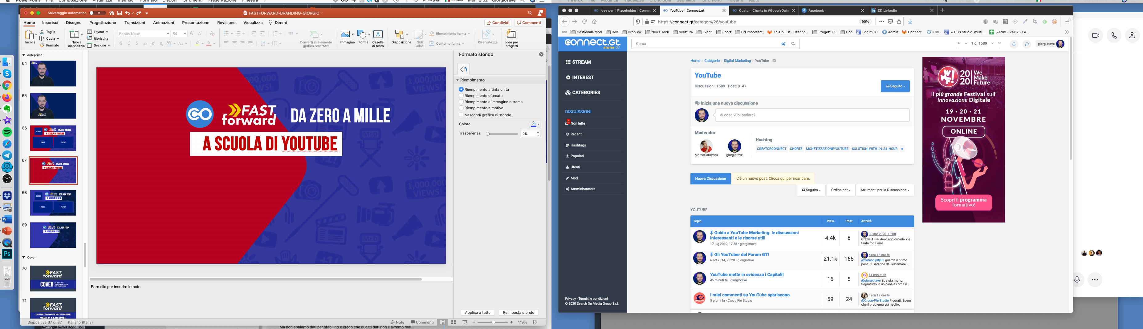Select Riempimento a immagine o trama
This screenshot has height=329, width=1143.
point(491,102)
